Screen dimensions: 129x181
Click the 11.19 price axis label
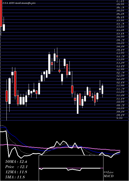click(120, 99)
